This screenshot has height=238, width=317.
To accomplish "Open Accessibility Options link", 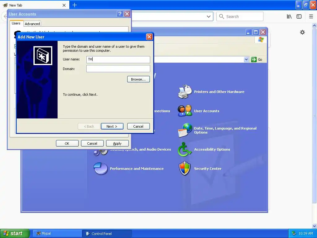I will [x=212, y=149].
